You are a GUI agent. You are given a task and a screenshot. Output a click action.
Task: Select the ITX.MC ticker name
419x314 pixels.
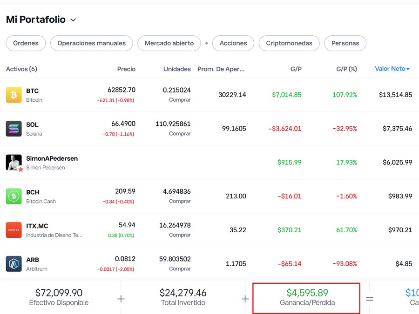(37, 226)
